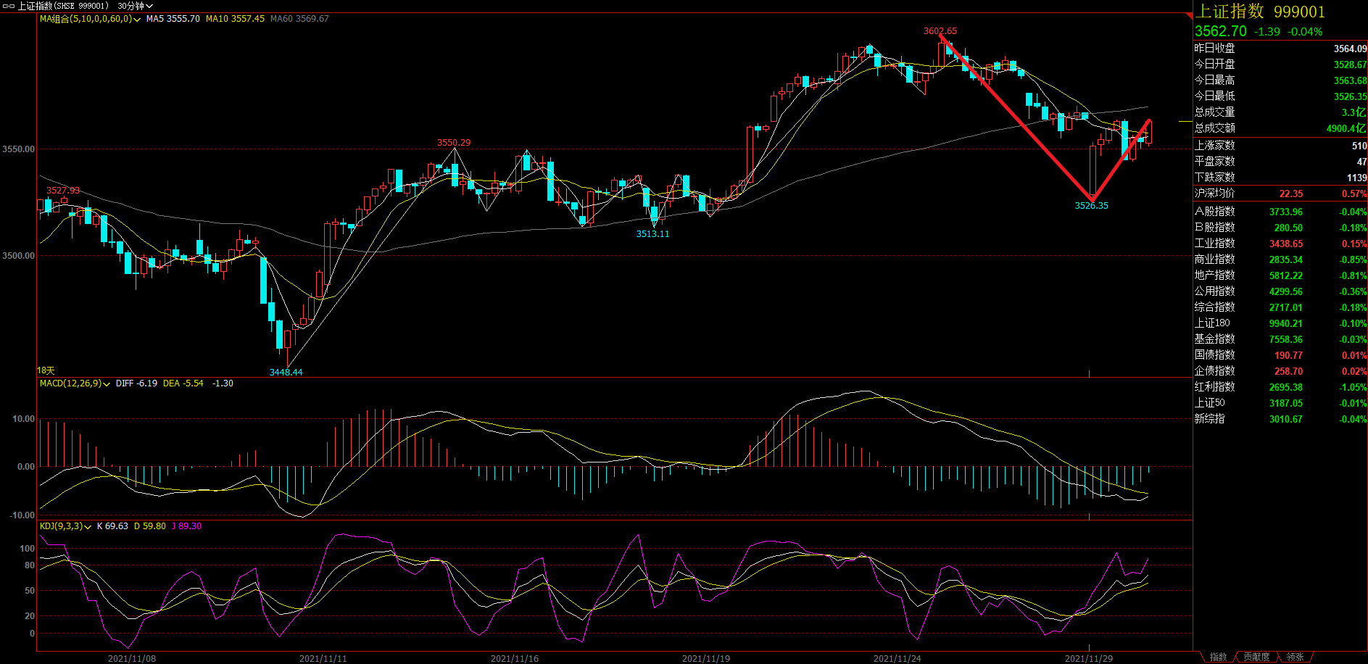This screenshot has width=1368, height=664.
Task: Click the link icon beside 上证指数 title
Action: pyautogui.click(x=9, y=6)
